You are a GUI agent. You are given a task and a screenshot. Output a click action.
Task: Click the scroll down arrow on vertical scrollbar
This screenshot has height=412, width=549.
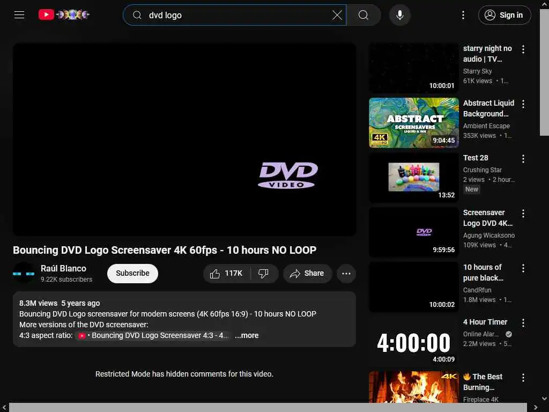click(544, 399)
